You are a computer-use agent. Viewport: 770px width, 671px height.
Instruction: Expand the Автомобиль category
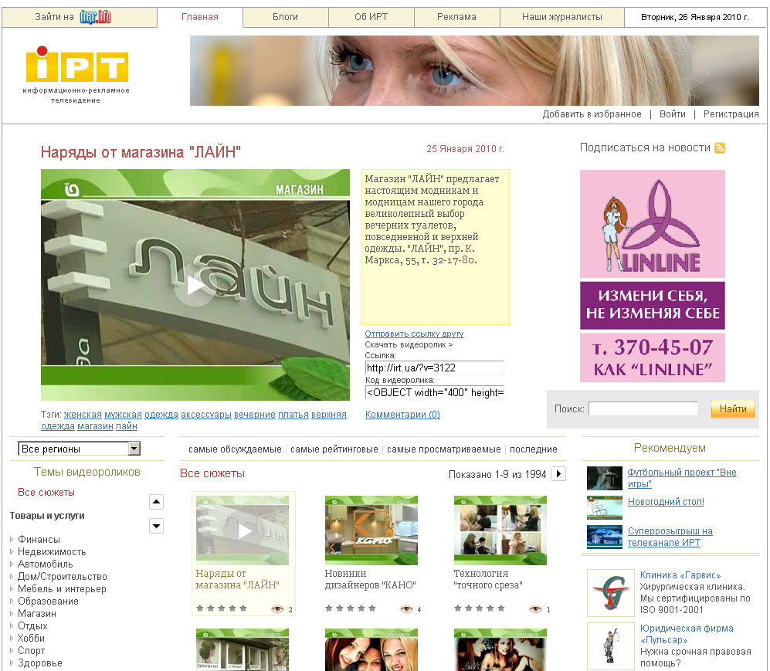point(12,564)
